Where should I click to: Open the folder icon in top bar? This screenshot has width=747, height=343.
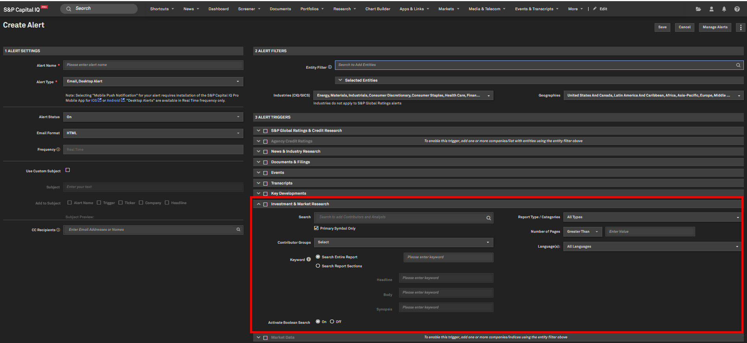pos(698,9)
